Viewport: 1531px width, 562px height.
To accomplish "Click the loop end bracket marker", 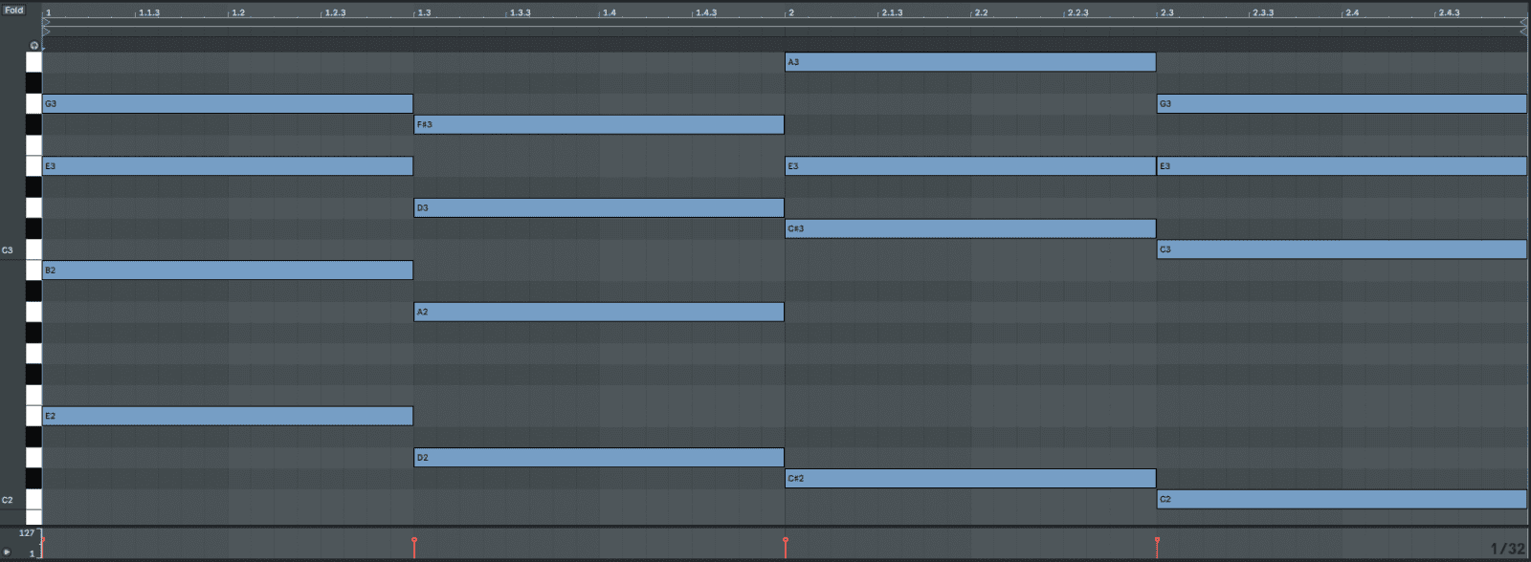I will (1523, 21).
